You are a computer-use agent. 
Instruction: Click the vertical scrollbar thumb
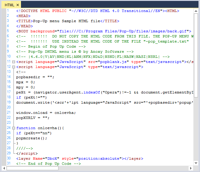point(196,55)
